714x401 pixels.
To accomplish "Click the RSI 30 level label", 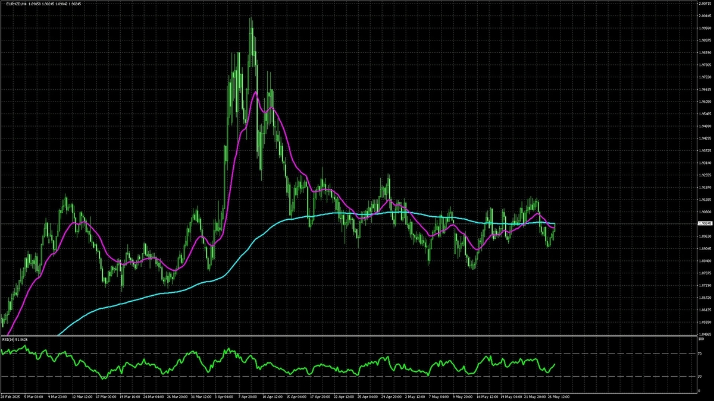I will point(700,376).
